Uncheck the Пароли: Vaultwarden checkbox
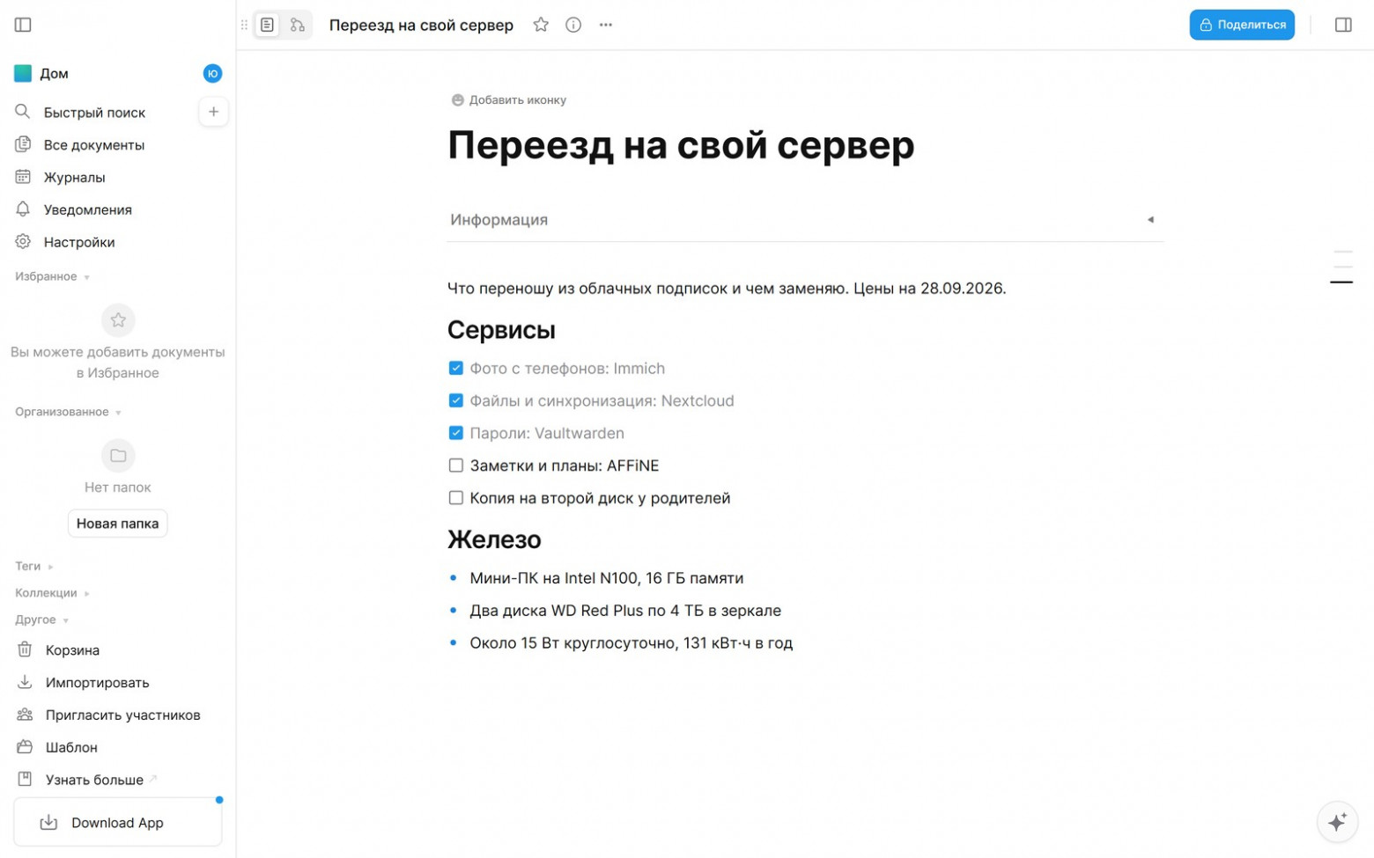The height and width of the screenshot is (858, 1374). coord(456,434)
